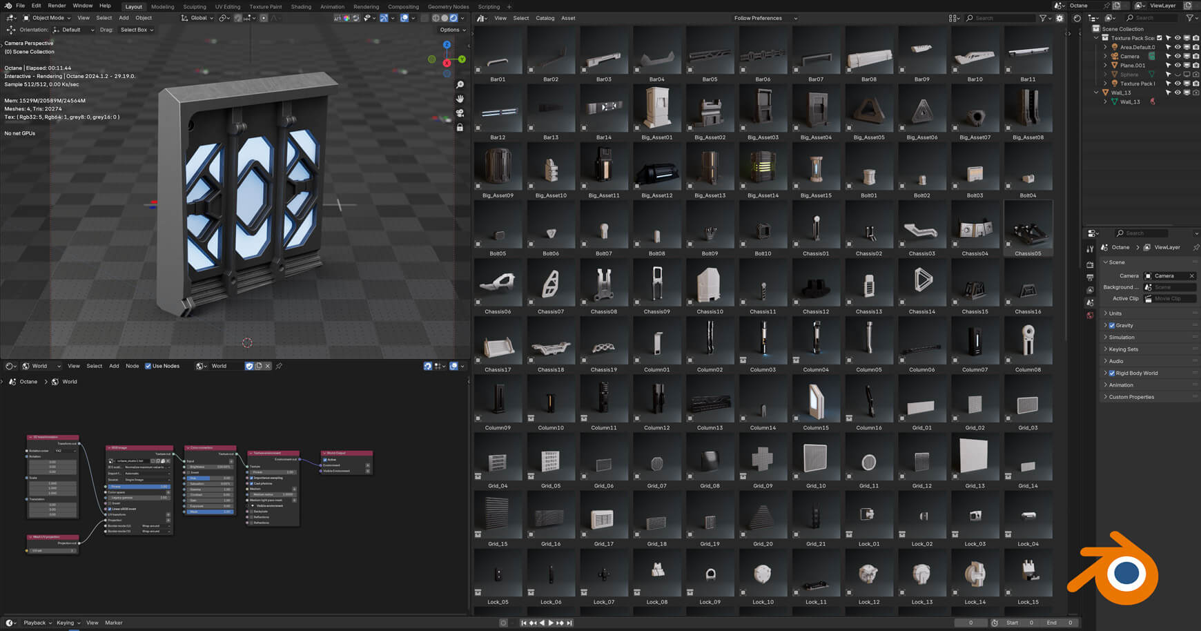Screen dimensions: 1201x631
Task: Click the pan hand icon in the viewport
Action: 460,99
